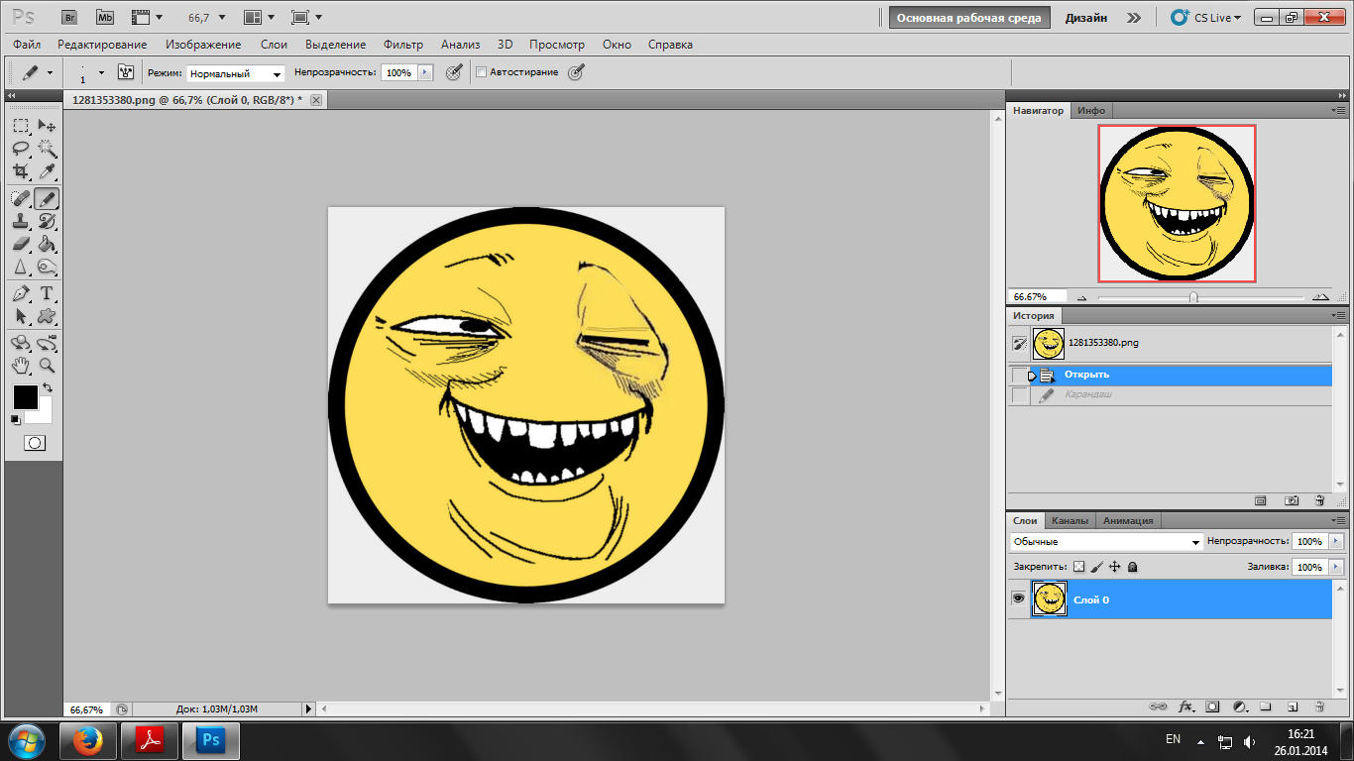The image size is (1354, 761).
Task: Activate the Horizontal Type tool
Action: tap(47, 293)
